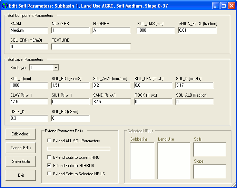Click the extend parameters progress bar
Viewport: 237px width, 188px height.
pos(78,148)
